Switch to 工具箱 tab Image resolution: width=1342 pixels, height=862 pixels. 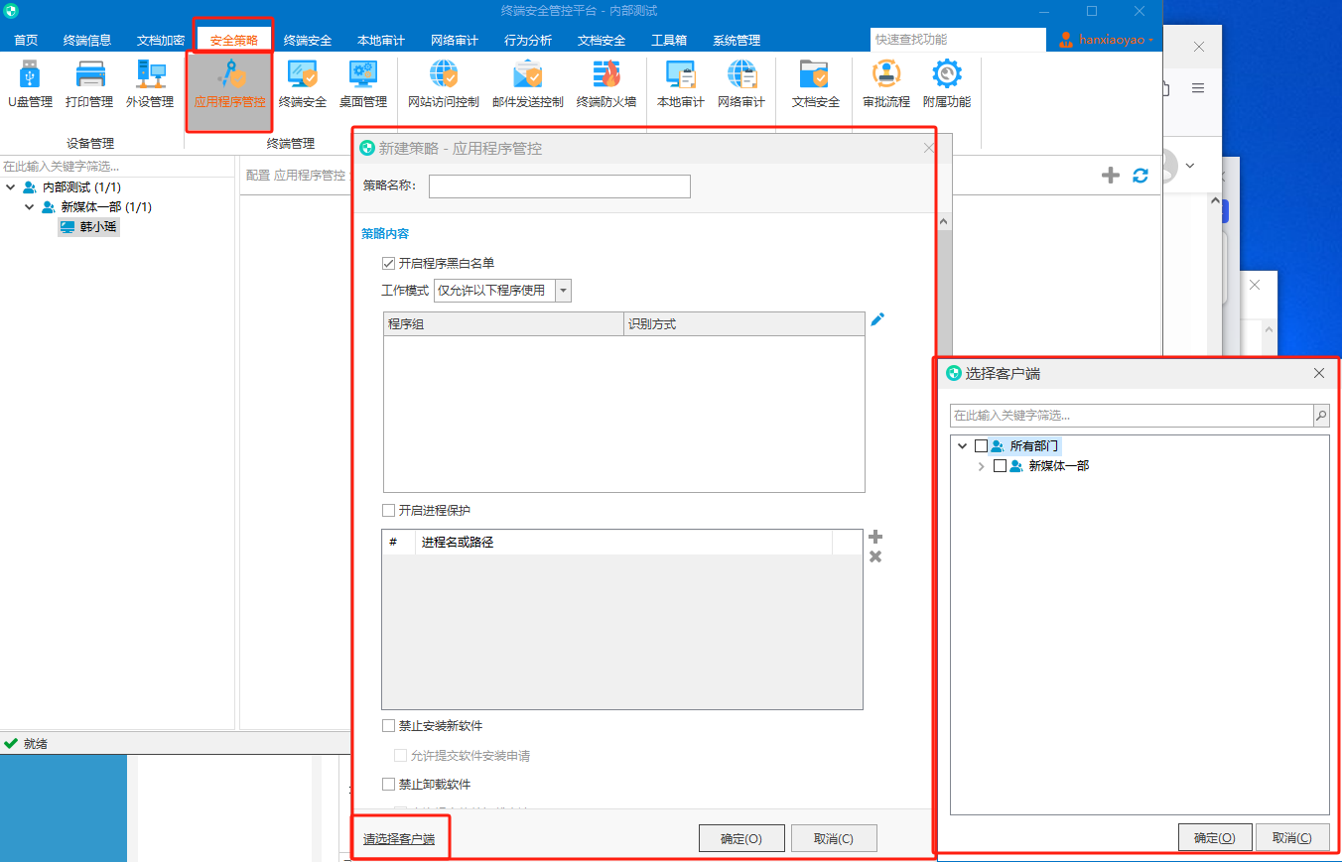pyautogui.click(x=669, y=41)
